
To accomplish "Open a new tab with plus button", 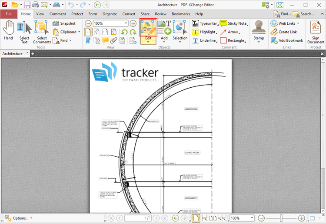I will [x=33, y=54].
